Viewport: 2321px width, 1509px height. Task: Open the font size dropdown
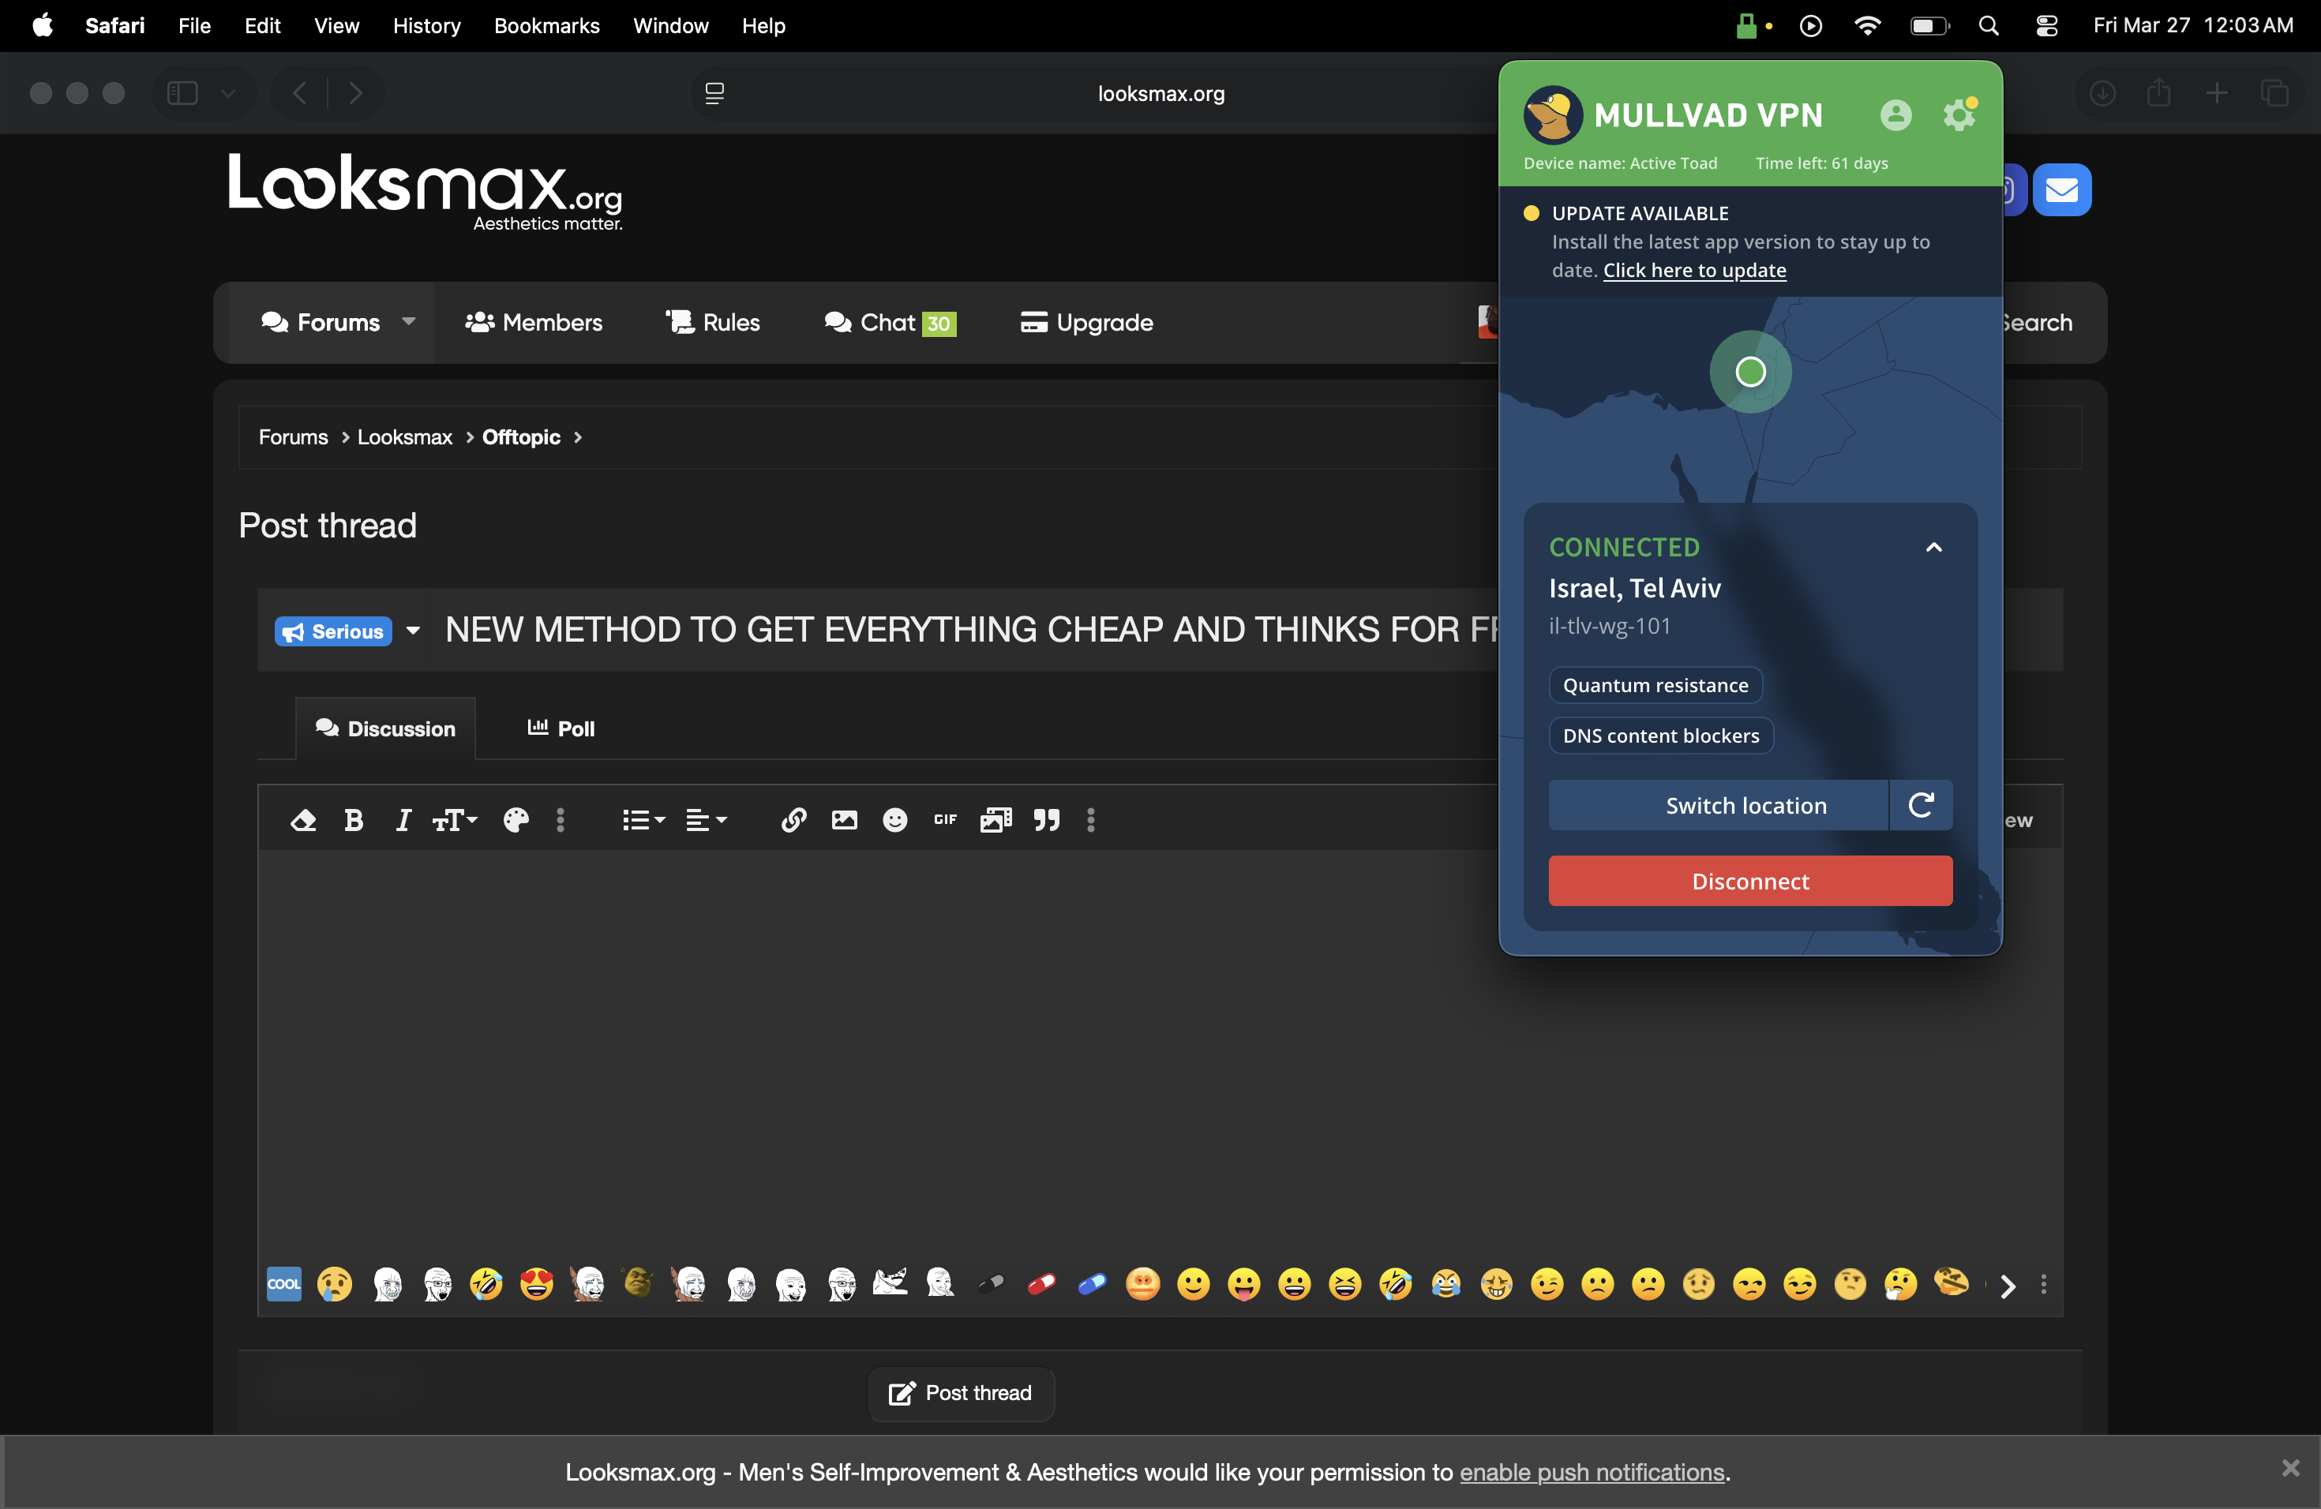tap(455, 821)
